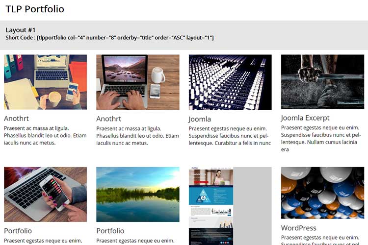Open the hand holding smartphone over laptop image
368x245 pixels.
[x=45, y=195]
